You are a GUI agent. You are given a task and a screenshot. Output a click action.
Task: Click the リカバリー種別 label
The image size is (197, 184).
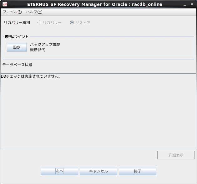pos(17,23)
